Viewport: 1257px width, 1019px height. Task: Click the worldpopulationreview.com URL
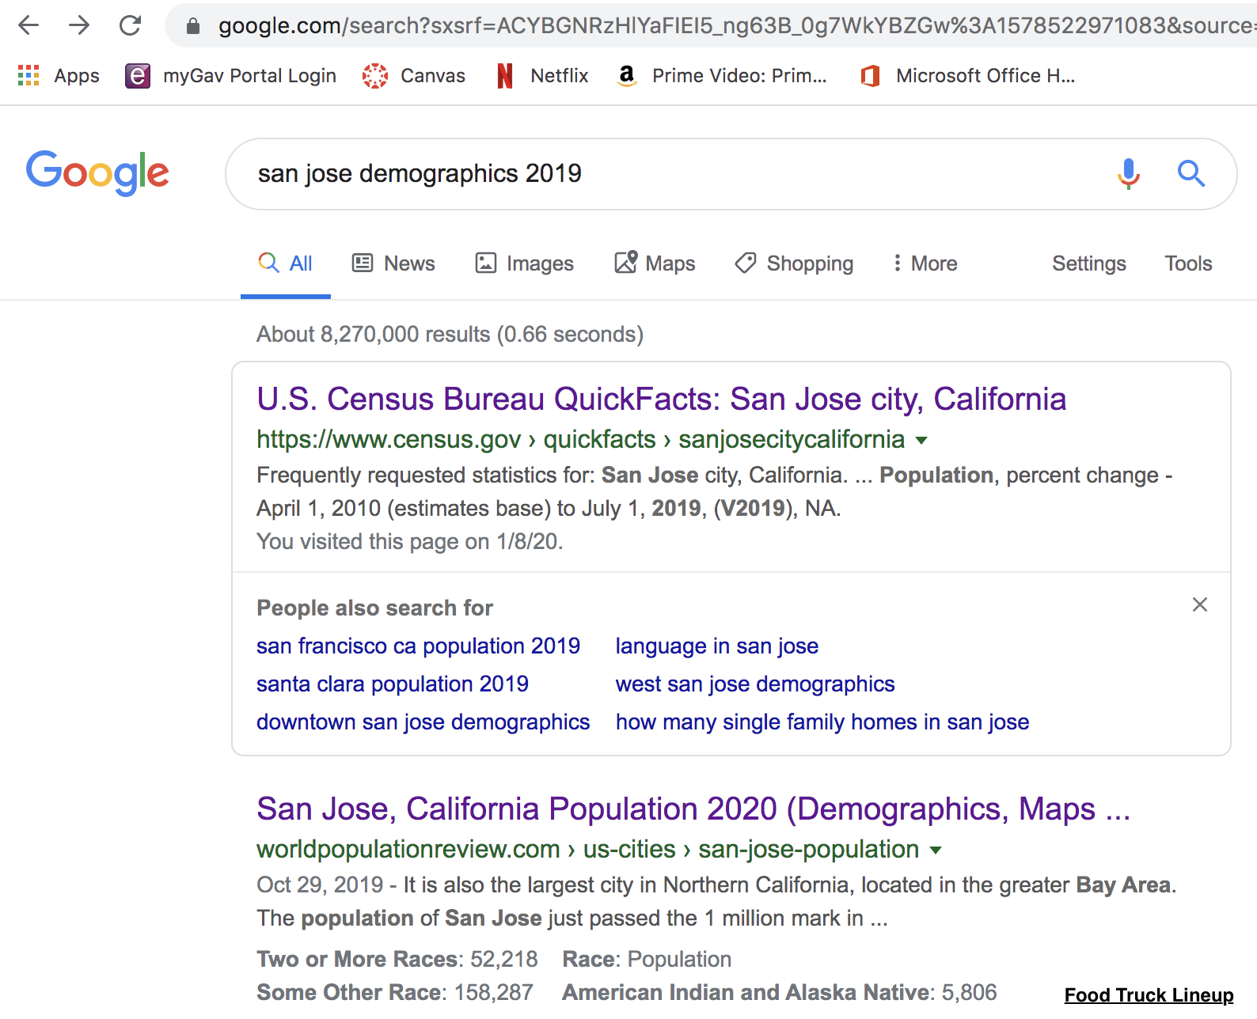point(587,849)
